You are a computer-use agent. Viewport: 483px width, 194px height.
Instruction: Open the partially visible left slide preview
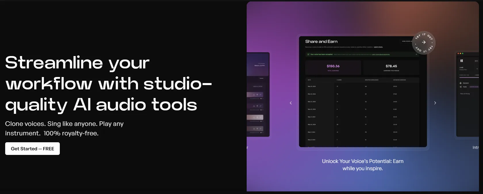[258, 94]
